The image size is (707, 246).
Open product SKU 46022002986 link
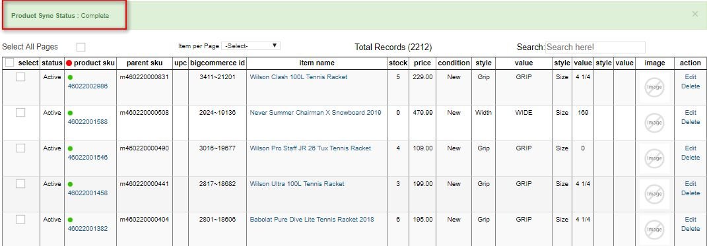tap(88, 86)
